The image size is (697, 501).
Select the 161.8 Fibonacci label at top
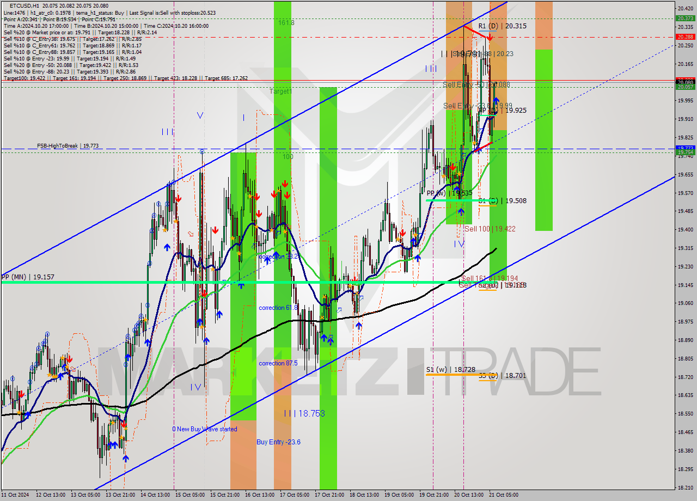click(x=286, y=23)
